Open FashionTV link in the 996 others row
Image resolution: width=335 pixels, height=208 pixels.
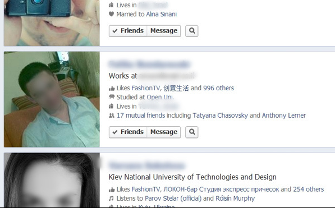145,88
